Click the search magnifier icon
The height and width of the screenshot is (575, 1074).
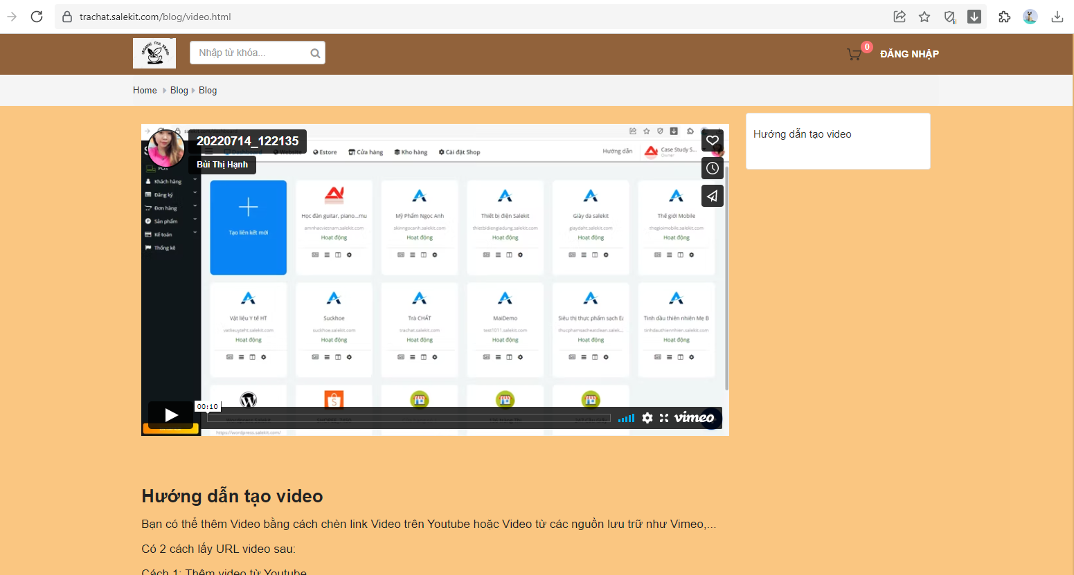pyautogui.click(x=315, y=53)
